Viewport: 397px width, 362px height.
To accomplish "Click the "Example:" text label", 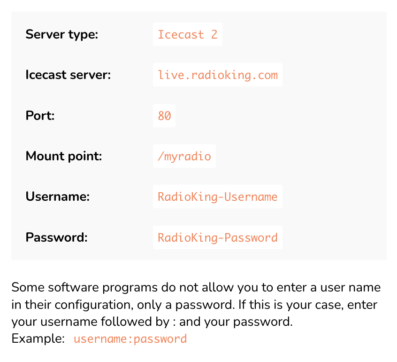I will point(38,339).
